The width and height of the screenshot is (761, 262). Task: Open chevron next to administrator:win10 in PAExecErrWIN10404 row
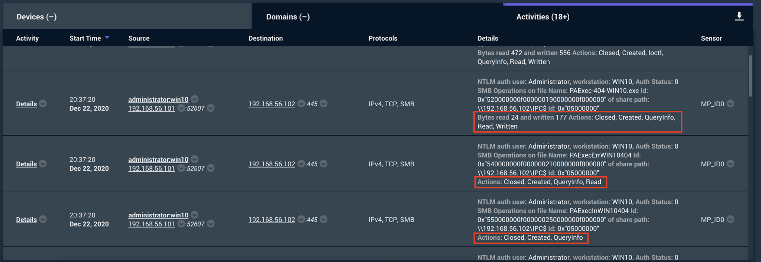195,159
